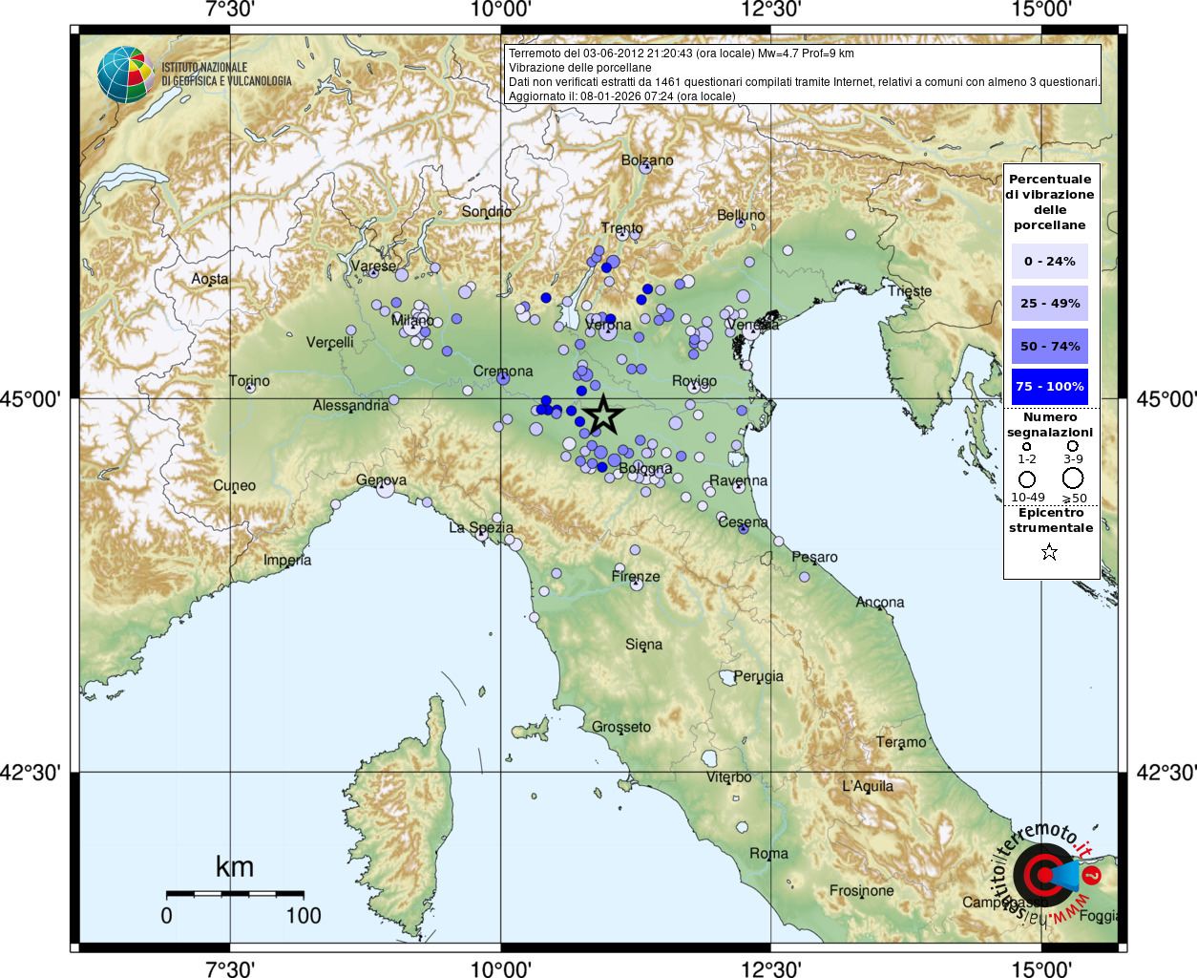The height and width of the screenshot is (978, 1197).
Task: Select the 0 - 24% legend swatch
Action: (x=1050, y=261)
